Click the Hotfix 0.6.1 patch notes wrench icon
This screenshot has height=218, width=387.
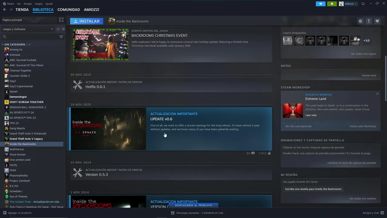click(x=78, y=85)
